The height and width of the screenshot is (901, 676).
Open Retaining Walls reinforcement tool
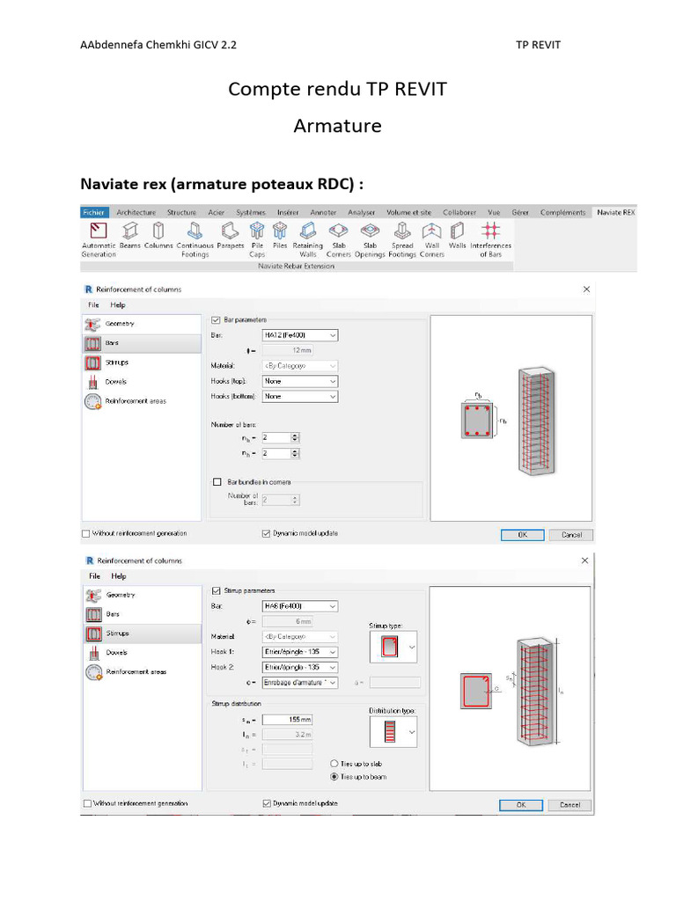pos(307,239)
